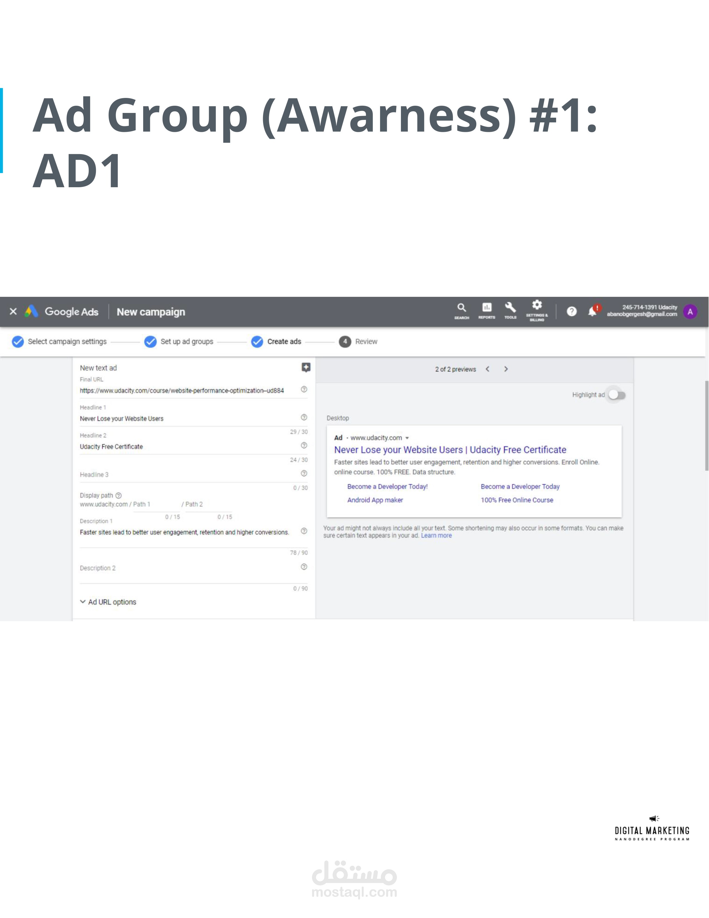Go to Create ads step
Screen dimensions: 709x918
(x=276, y=342)
